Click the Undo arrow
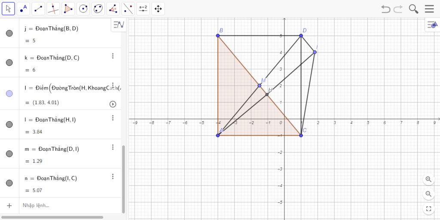The height and width of the screenshot is (220, 440). coord(386,9)
